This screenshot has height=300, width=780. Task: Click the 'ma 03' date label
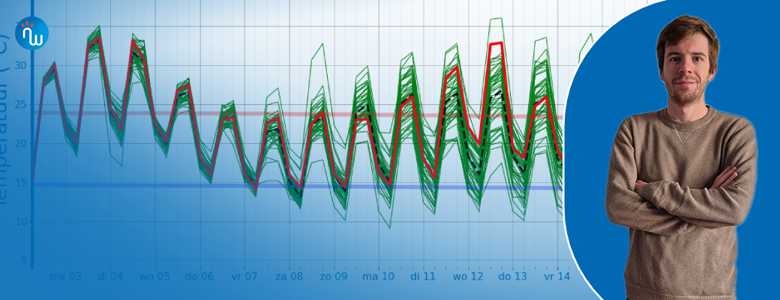[x=65, y=276]
